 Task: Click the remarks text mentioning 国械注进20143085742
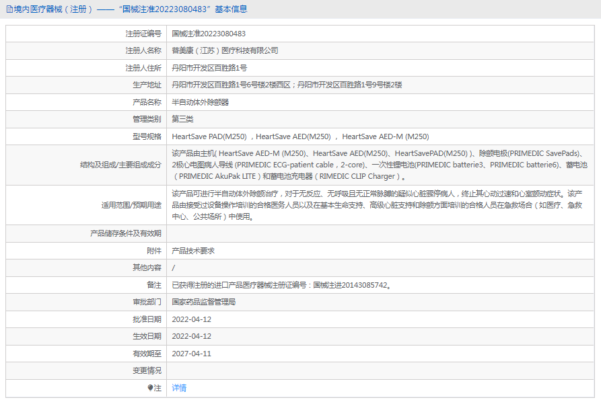click(x=281, y=285)
